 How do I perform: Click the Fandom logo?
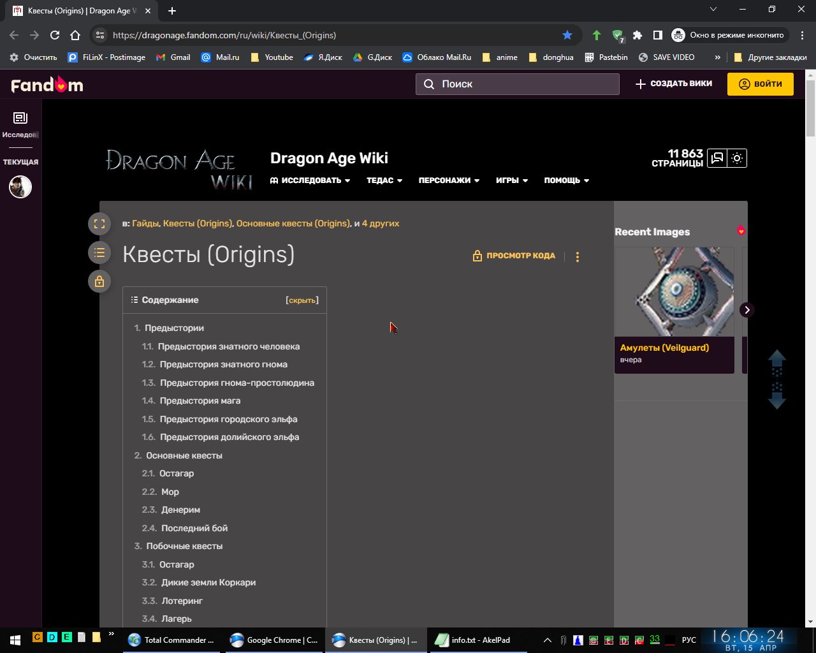(47, 84)
